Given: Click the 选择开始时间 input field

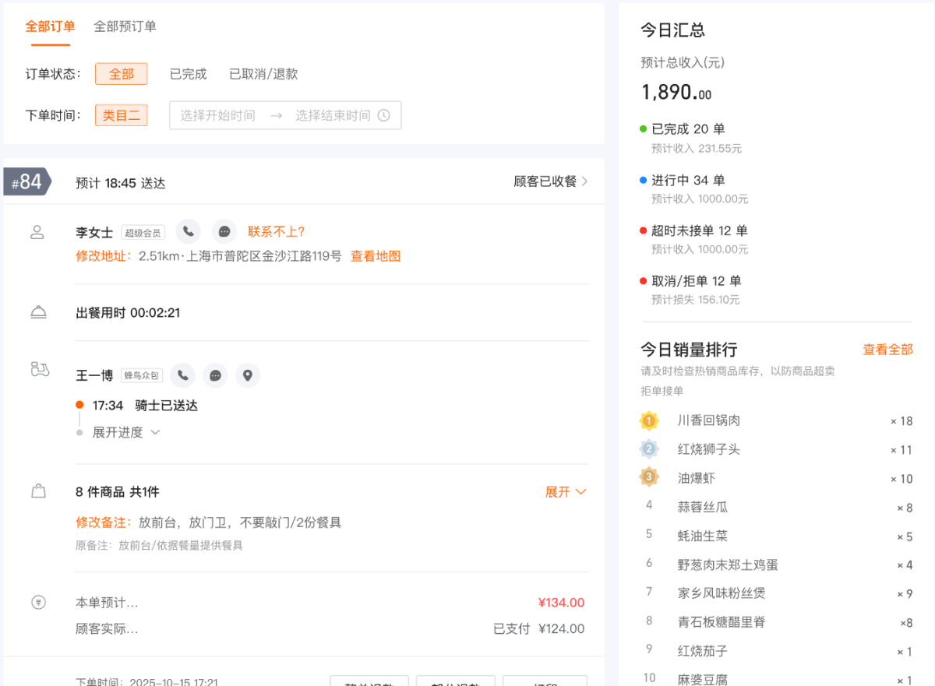Looking at the screenshot, I should pyautogui.click(x=220, y=114).
